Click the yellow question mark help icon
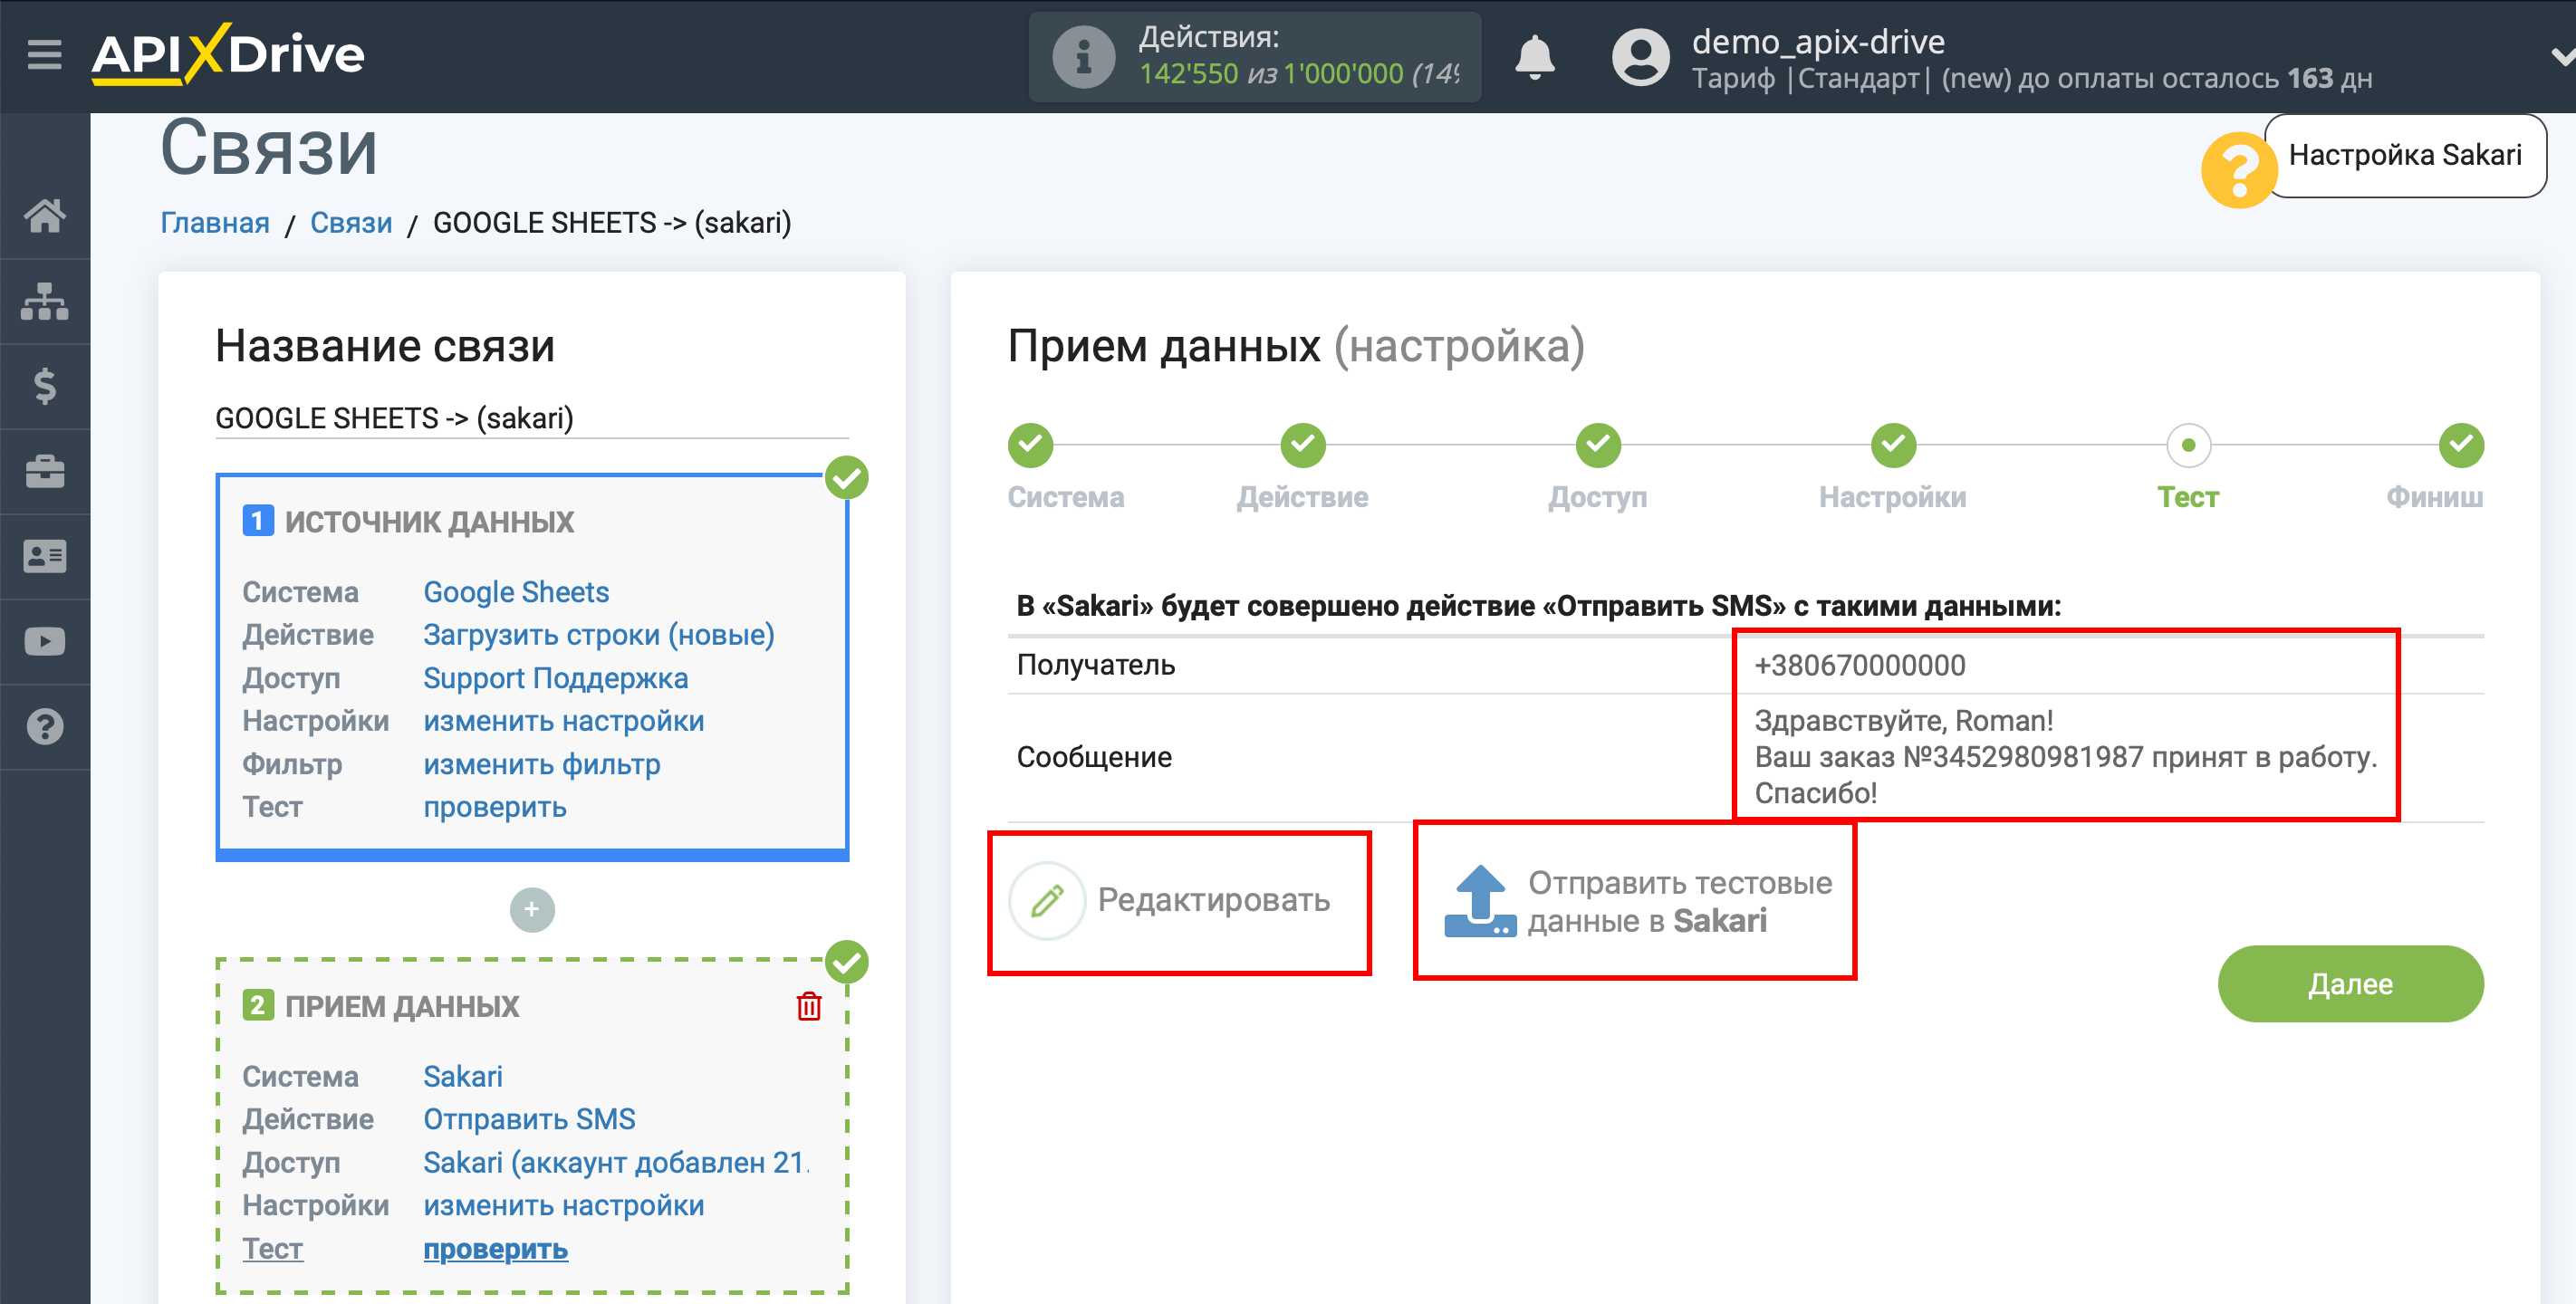 tap(2238, 170)
